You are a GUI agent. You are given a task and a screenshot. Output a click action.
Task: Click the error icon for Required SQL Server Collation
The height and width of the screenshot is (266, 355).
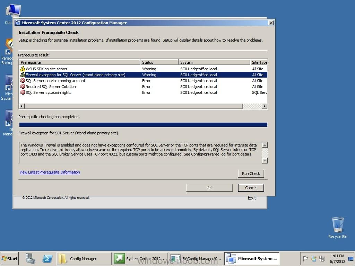(23, 86)
